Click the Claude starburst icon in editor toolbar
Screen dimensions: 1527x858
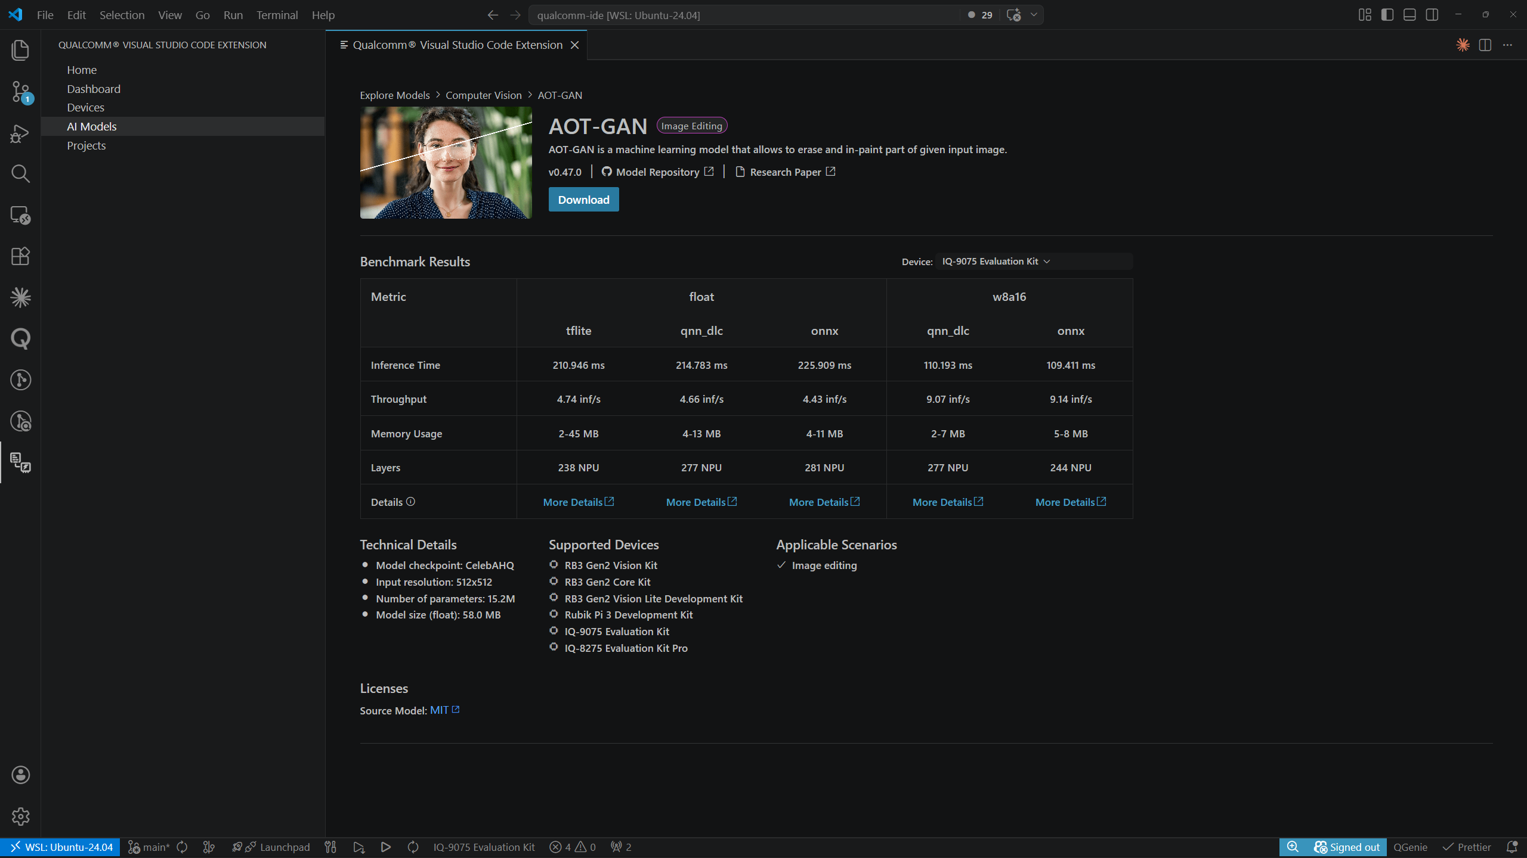coord(1463,45)
